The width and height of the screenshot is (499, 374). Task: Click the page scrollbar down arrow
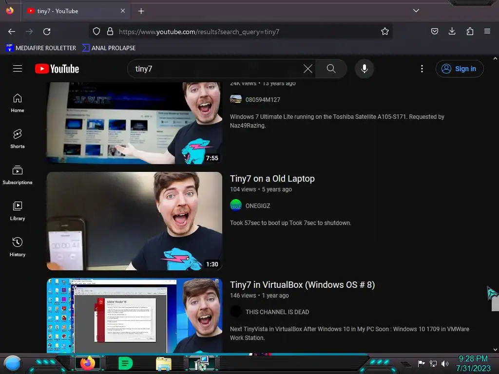click(495, 350)
